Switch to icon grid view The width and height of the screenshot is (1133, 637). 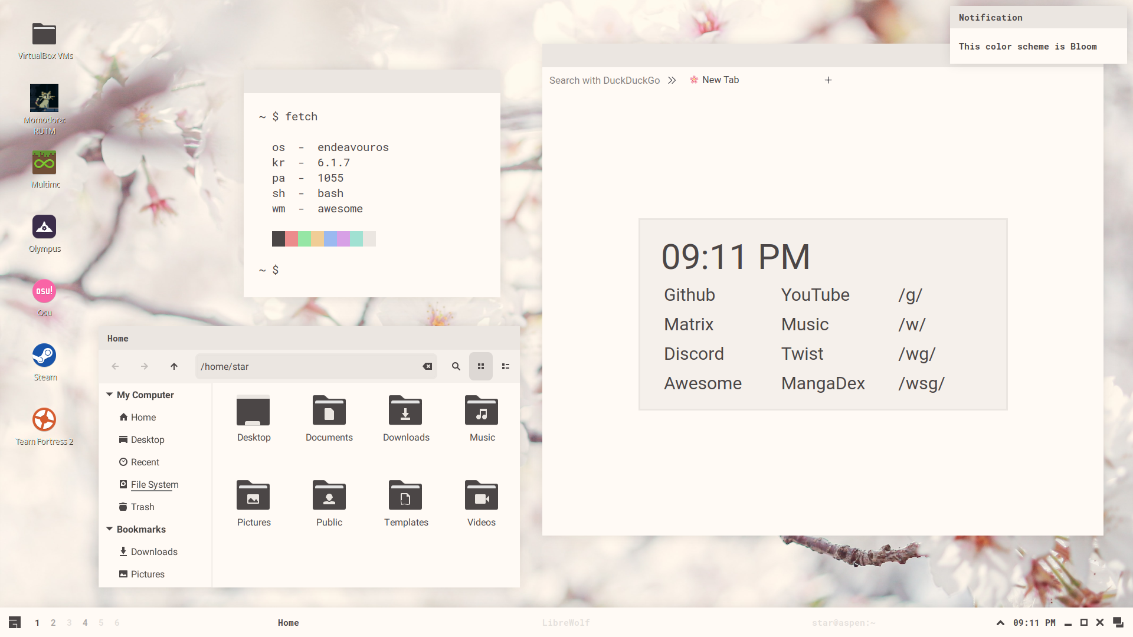[x=481, y=366]
